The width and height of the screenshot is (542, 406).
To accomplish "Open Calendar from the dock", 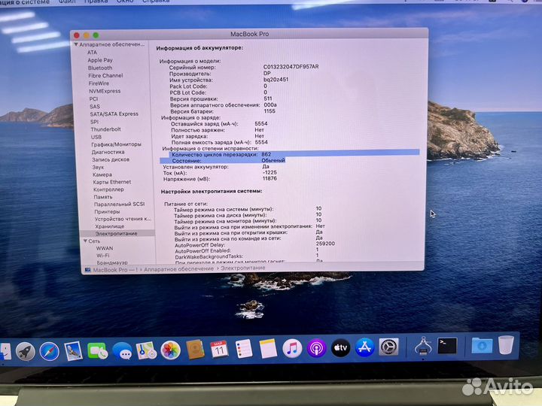I will click(x=219, y=350).
